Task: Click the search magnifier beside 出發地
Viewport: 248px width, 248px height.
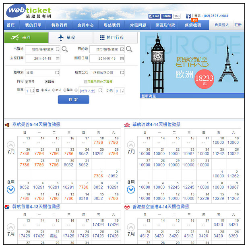Action: coord(65,49)
